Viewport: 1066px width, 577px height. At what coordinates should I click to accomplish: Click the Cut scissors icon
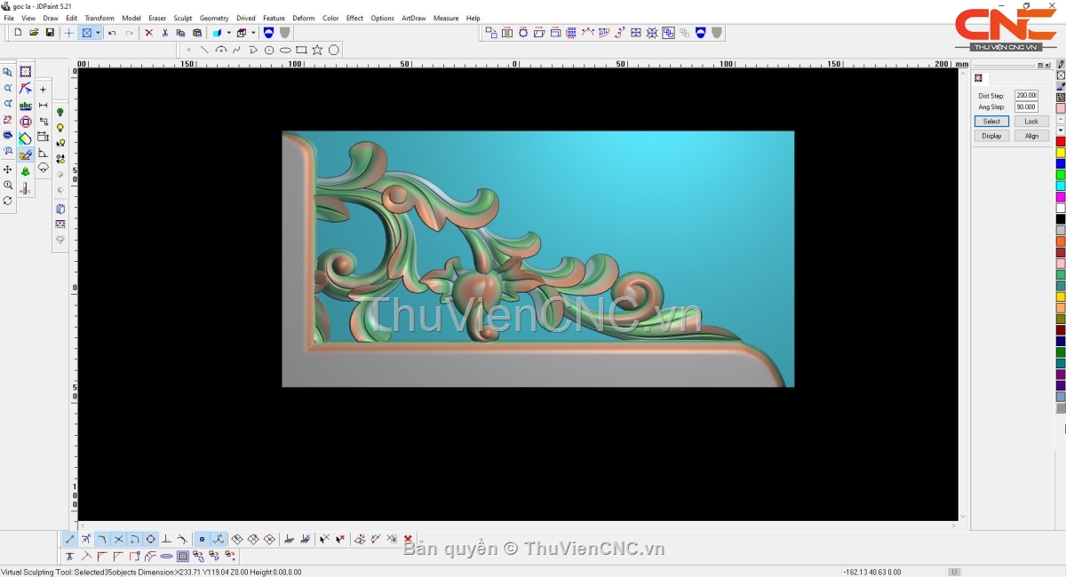click(x=164, y=33)
